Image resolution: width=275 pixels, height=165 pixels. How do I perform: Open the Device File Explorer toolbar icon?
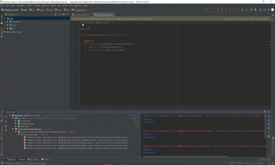point(273,145)
